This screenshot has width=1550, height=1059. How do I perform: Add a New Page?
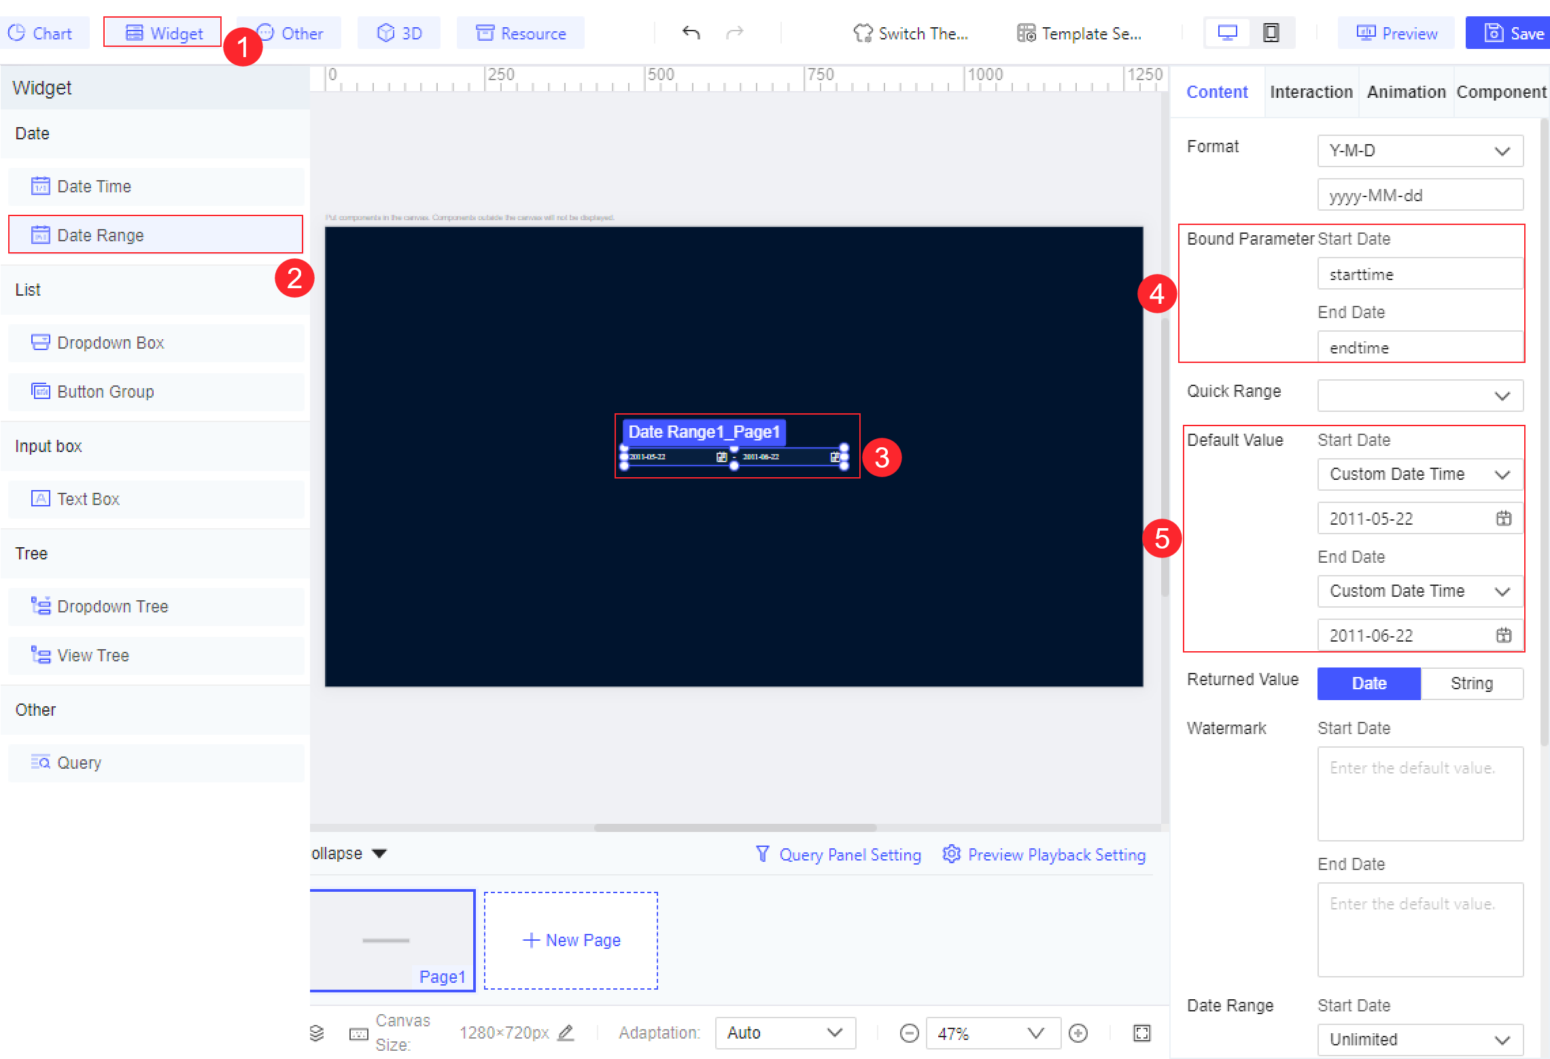tap(571, 940)
